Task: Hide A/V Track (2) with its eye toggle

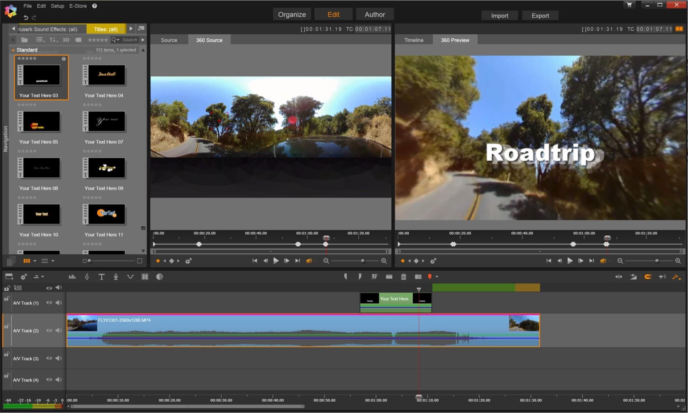Action: [x=49, y=330]
